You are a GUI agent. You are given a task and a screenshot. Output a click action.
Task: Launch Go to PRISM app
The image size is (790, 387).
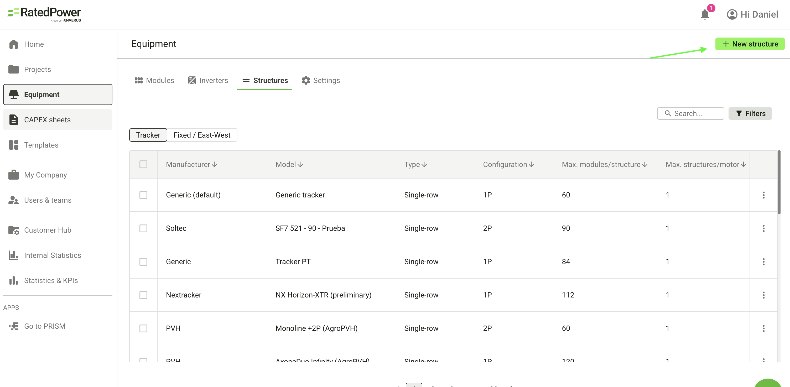click(58, 326)
